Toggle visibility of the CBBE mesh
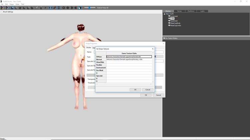This screenshot has width=250, height=140. coord(169,18)
